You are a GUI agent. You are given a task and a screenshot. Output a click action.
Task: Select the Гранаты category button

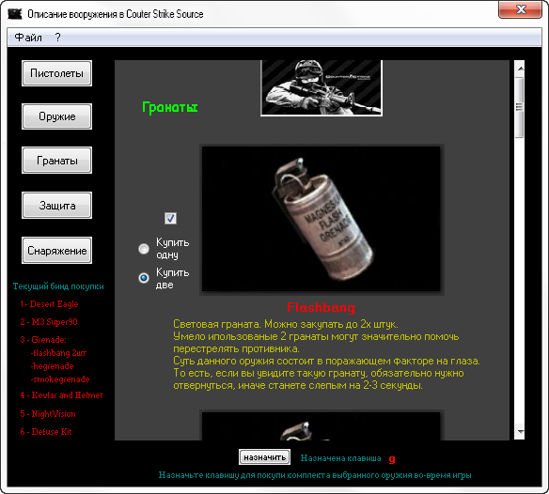(56, 161)
